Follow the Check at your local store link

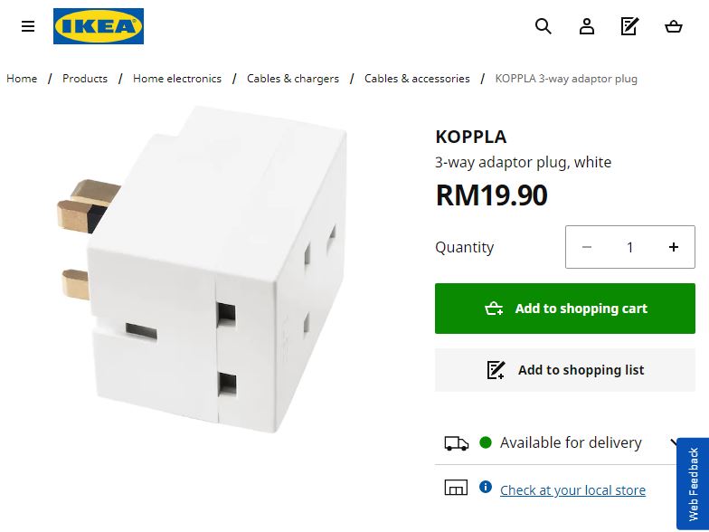pyautogui.click(x=572, y=490)
